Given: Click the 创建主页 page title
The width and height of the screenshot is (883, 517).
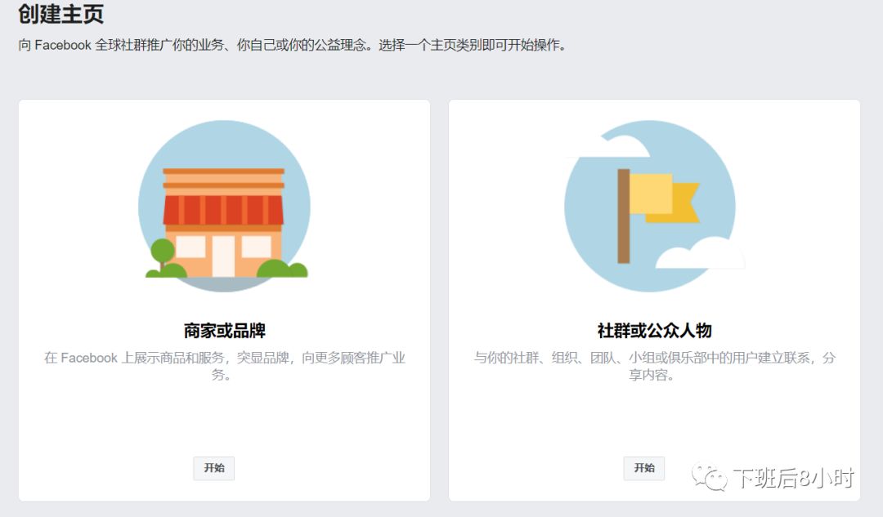Looking at the screenshot, I should [x=61, y=14].
